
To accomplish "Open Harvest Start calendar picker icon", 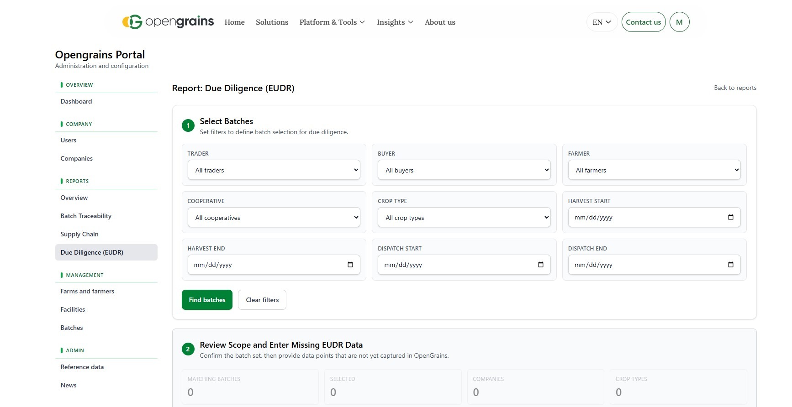I will point(731,217).
